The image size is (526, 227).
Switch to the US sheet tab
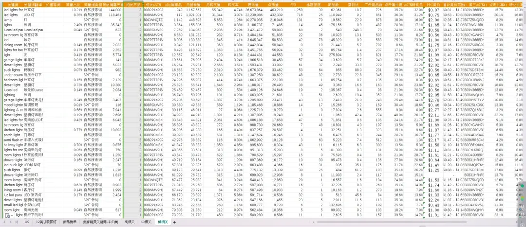tap(27, 222)
